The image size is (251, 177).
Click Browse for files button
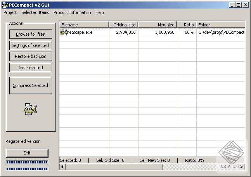pos(31,34)
